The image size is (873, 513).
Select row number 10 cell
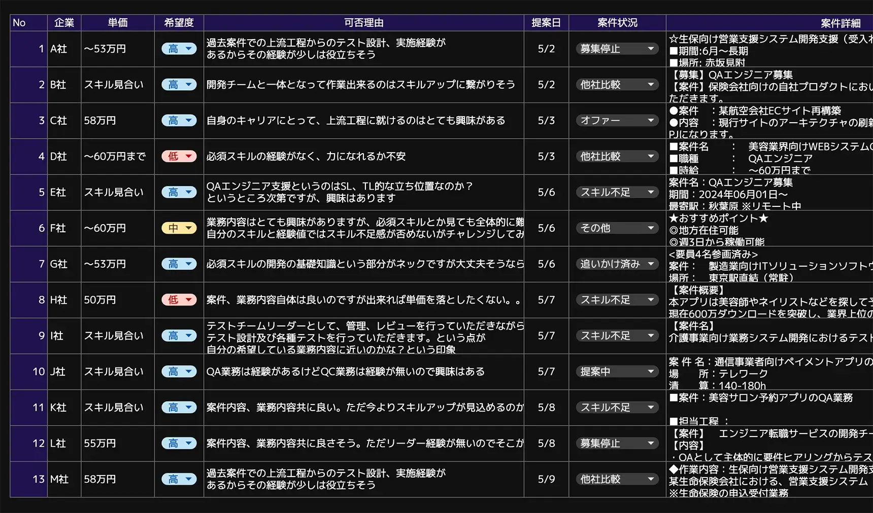coord(29,372)
